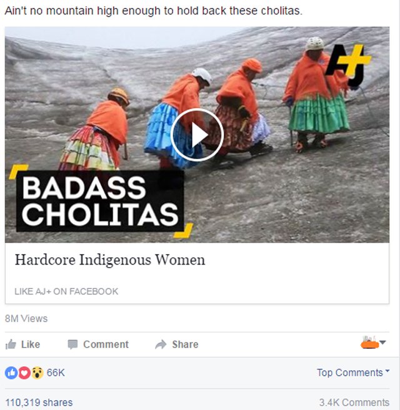Open the yellow Wow reaction icon
The image size is (400, 410).
[37, 373]
